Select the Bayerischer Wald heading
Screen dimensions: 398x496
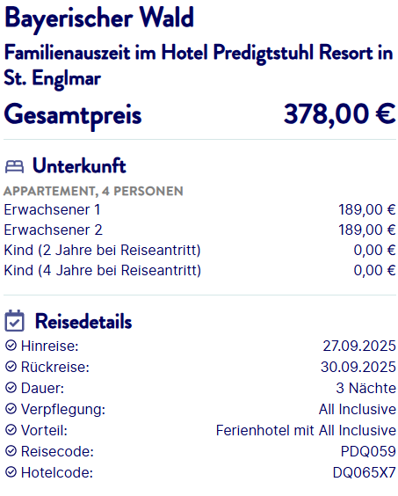click(99, 18)
